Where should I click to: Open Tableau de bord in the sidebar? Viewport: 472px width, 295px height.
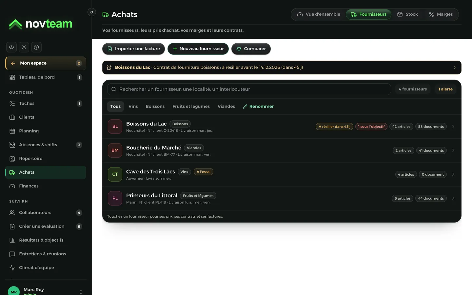click(46, 77)
